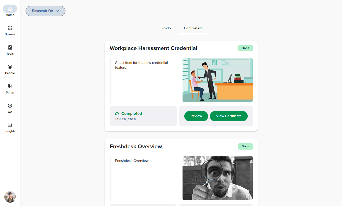Viewport: 342px width, 206px height.
Task: Switch to the To-do tab
Action: point(166,28)
